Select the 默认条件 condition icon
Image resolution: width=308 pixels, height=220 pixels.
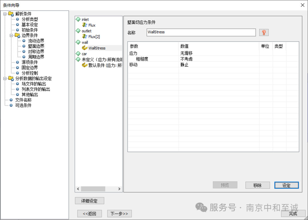pyautogui.click(x=85, y=65)
